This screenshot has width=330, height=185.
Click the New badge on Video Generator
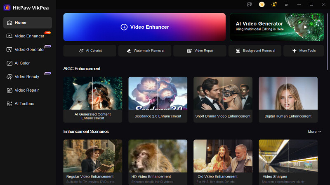click(47, 46)
